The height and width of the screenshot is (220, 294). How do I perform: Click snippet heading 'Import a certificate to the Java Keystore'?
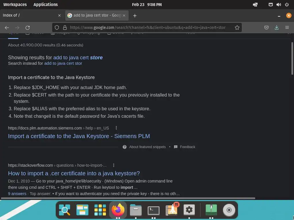pyautogui.click(x=51, y=77)
